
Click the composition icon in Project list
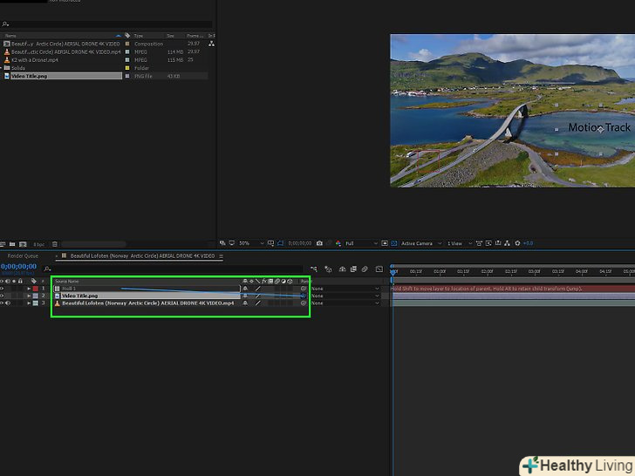[7, 44]
